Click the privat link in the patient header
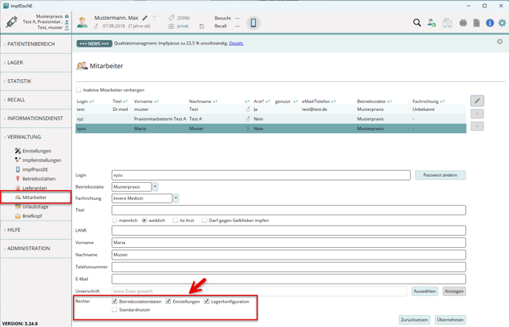 (183, 26)
